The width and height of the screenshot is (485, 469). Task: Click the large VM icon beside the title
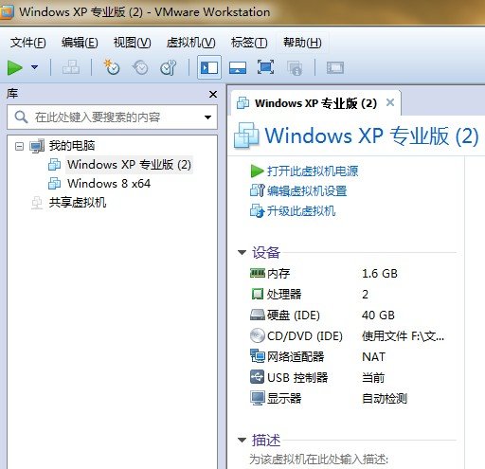[x=246, y=135]
